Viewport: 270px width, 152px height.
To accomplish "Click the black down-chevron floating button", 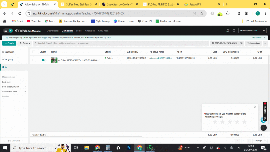I will coord(263,127).
